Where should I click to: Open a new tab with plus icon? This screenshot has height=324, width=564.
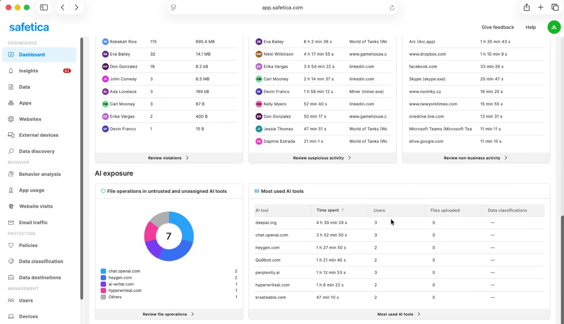point(541,7)
